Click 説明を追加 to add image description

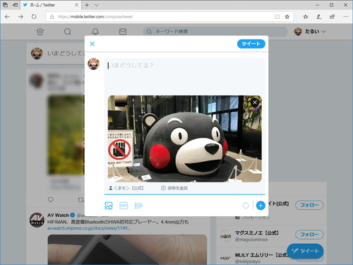coord(174,188)
